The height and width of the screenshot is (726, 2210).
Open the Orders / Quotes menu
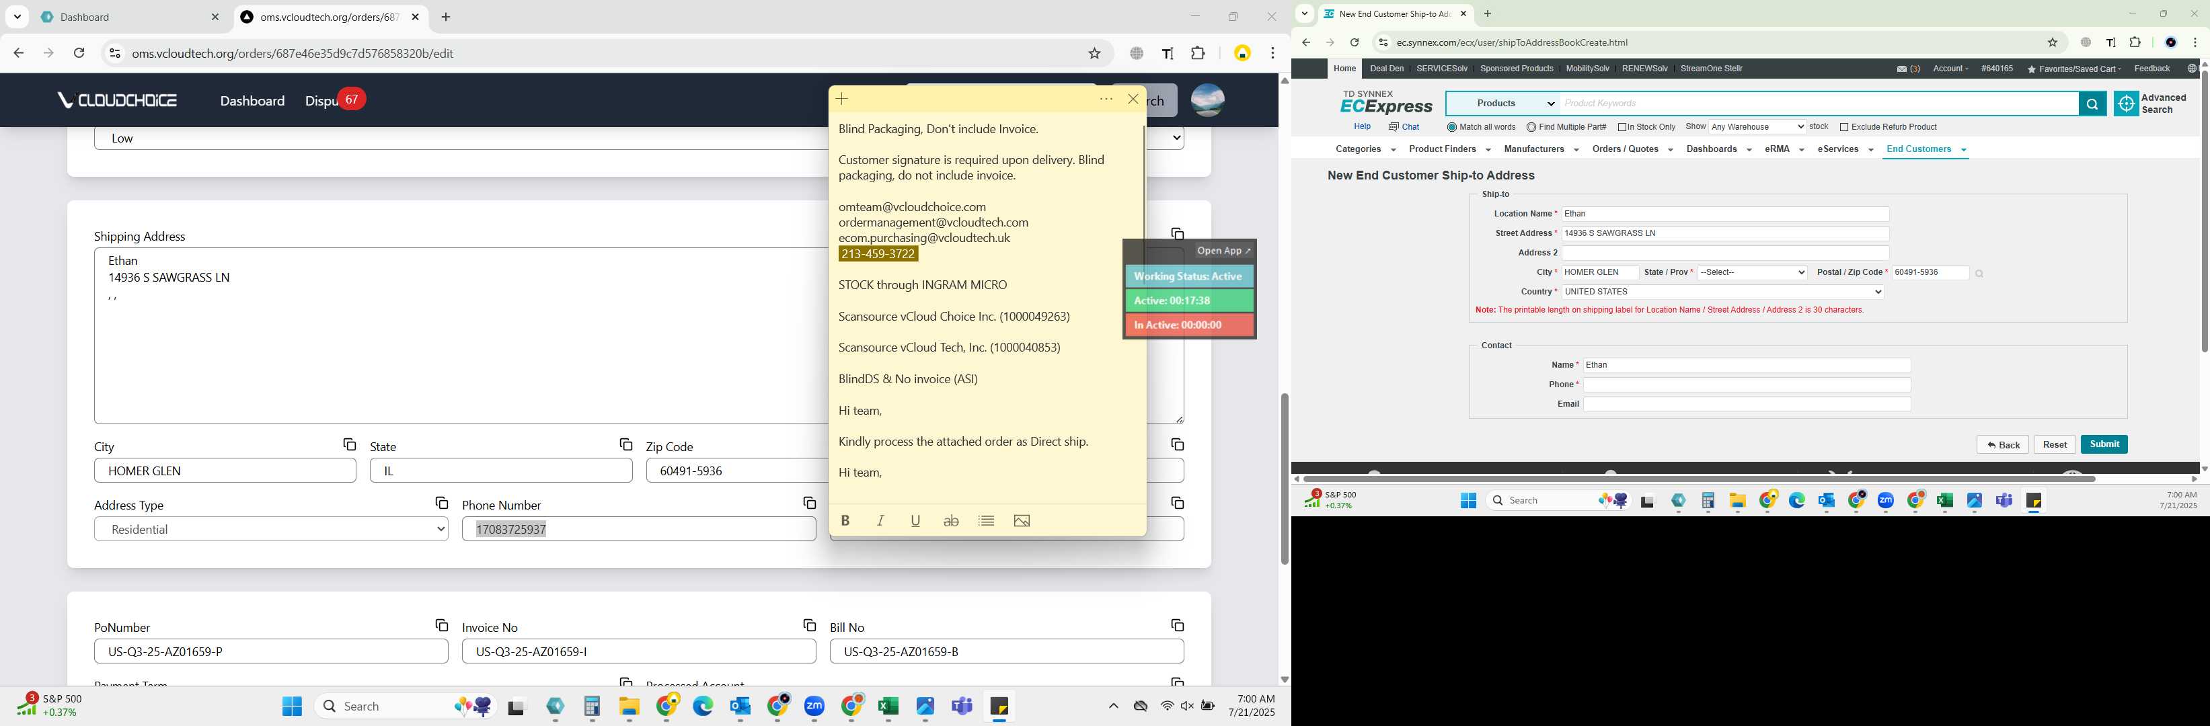coord(1632,149)
